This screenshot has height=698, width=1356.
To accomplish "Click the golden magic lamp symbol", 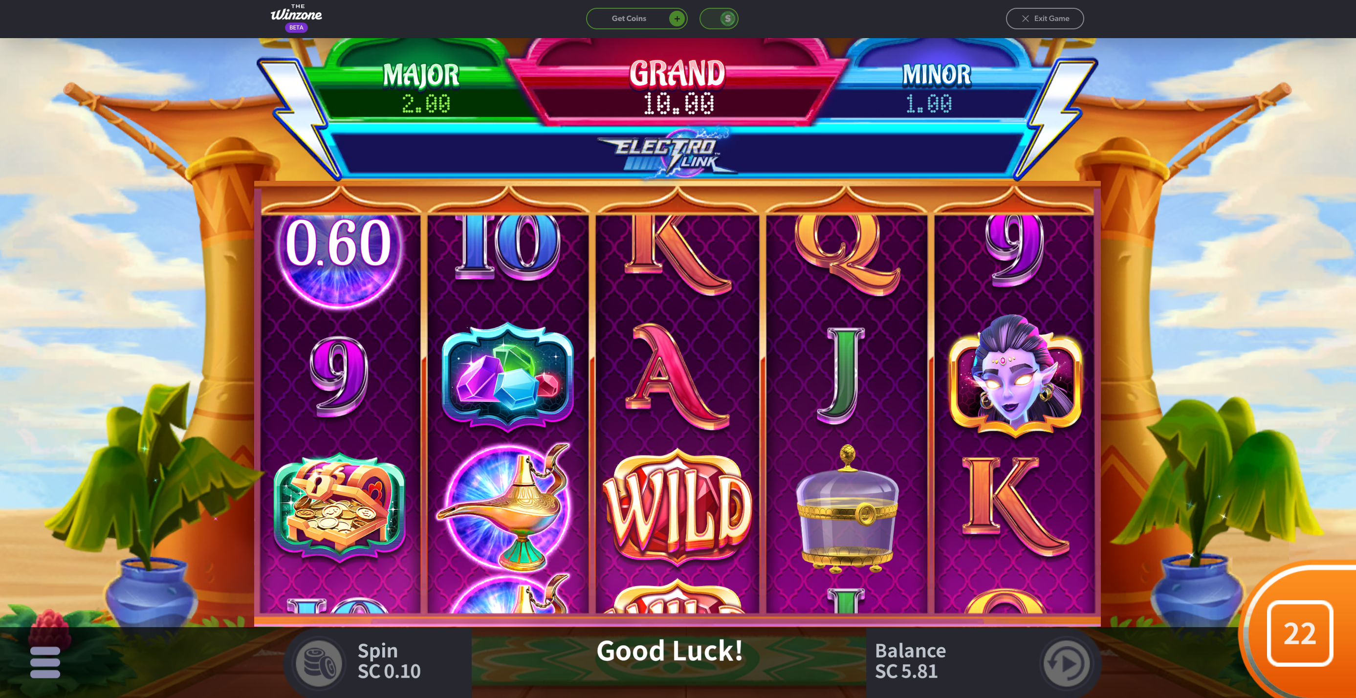I will coord(506,508).
